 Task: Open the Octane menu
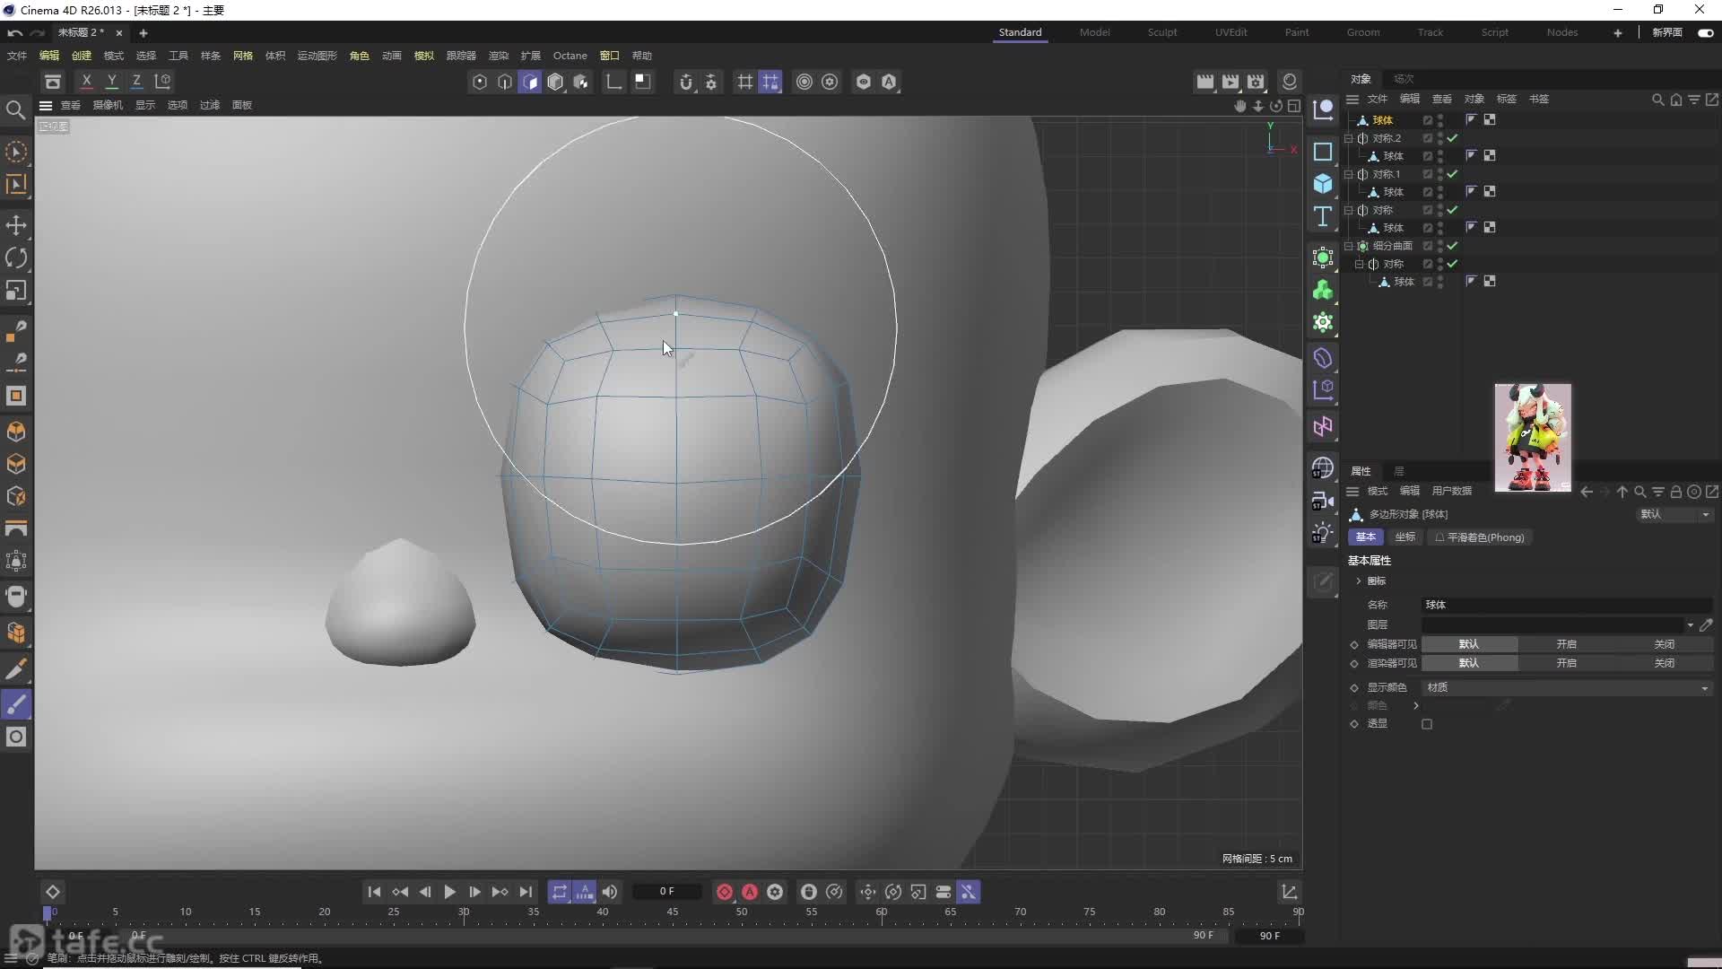570,56
